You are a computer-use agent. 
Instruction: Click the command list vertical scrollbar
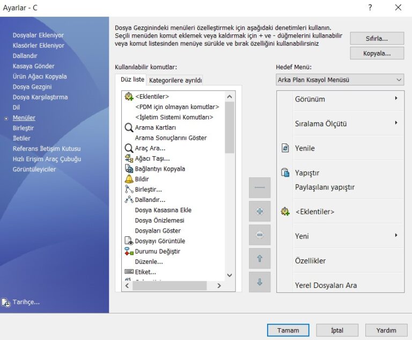click(x=230, y=129)
